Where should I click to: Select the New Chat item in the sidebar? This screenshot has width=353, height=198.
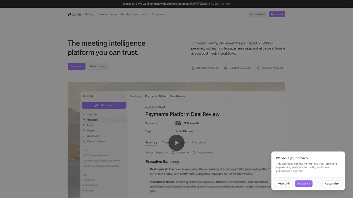tap(104, 114)
